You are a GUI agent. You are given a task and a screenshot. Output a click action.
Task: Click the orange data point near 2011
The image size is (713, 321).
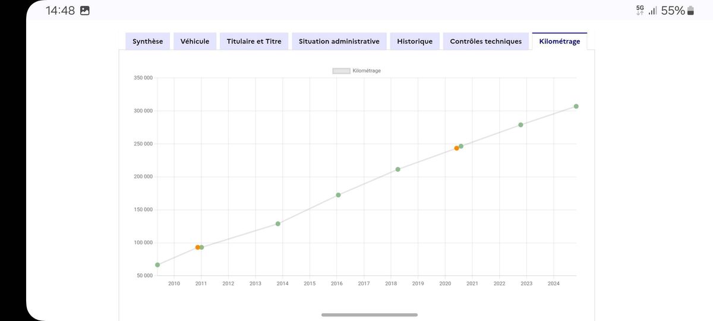[198, 247]
